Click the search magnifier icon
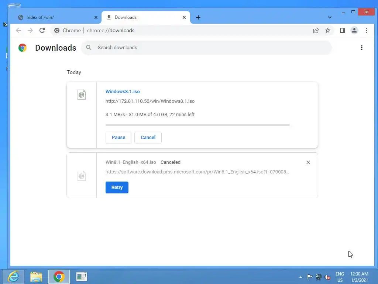Screen dimensions: 378x284 (x=89, y=48)
